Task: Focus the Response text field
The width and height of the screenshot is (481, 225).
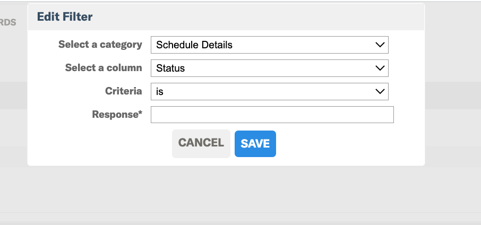Action: point(272,115)
